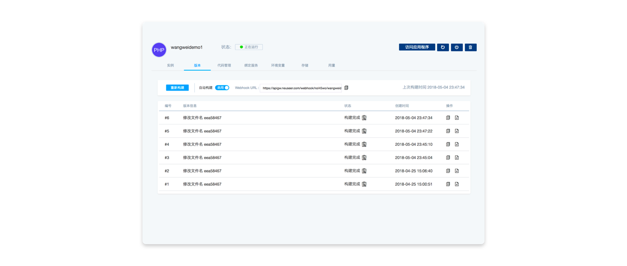
Task: Switch to the 实例 tab
Action: 170,65
